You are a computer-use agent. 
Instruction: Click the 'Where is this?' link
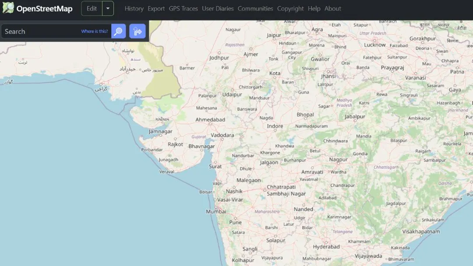point(94,31)
